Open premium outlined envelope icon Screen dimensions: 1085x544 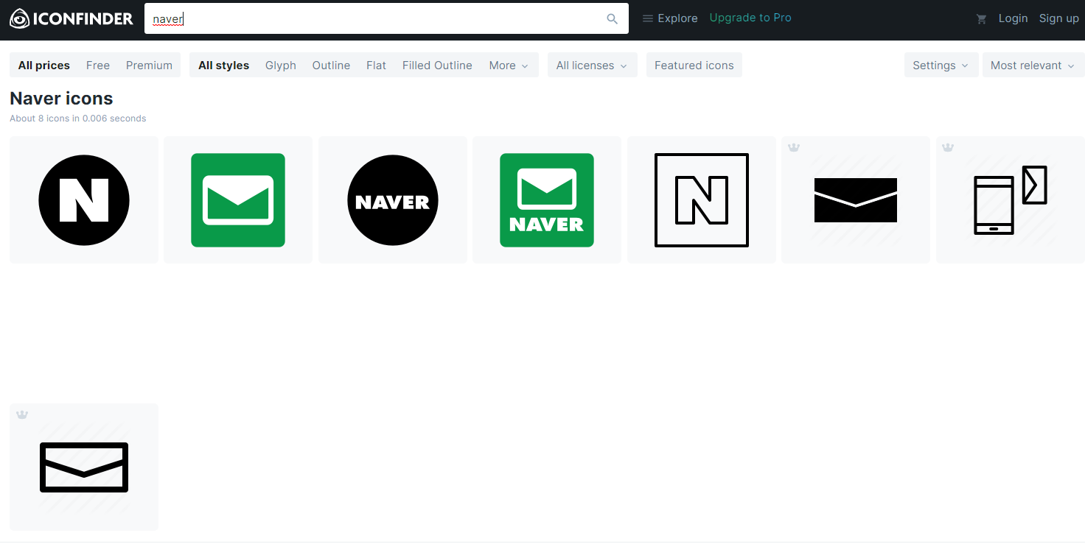coord(84,467)
